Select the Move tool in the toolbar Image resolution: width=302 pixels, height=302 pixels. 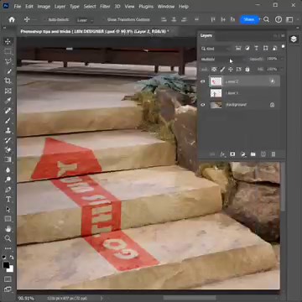[8, 42]
